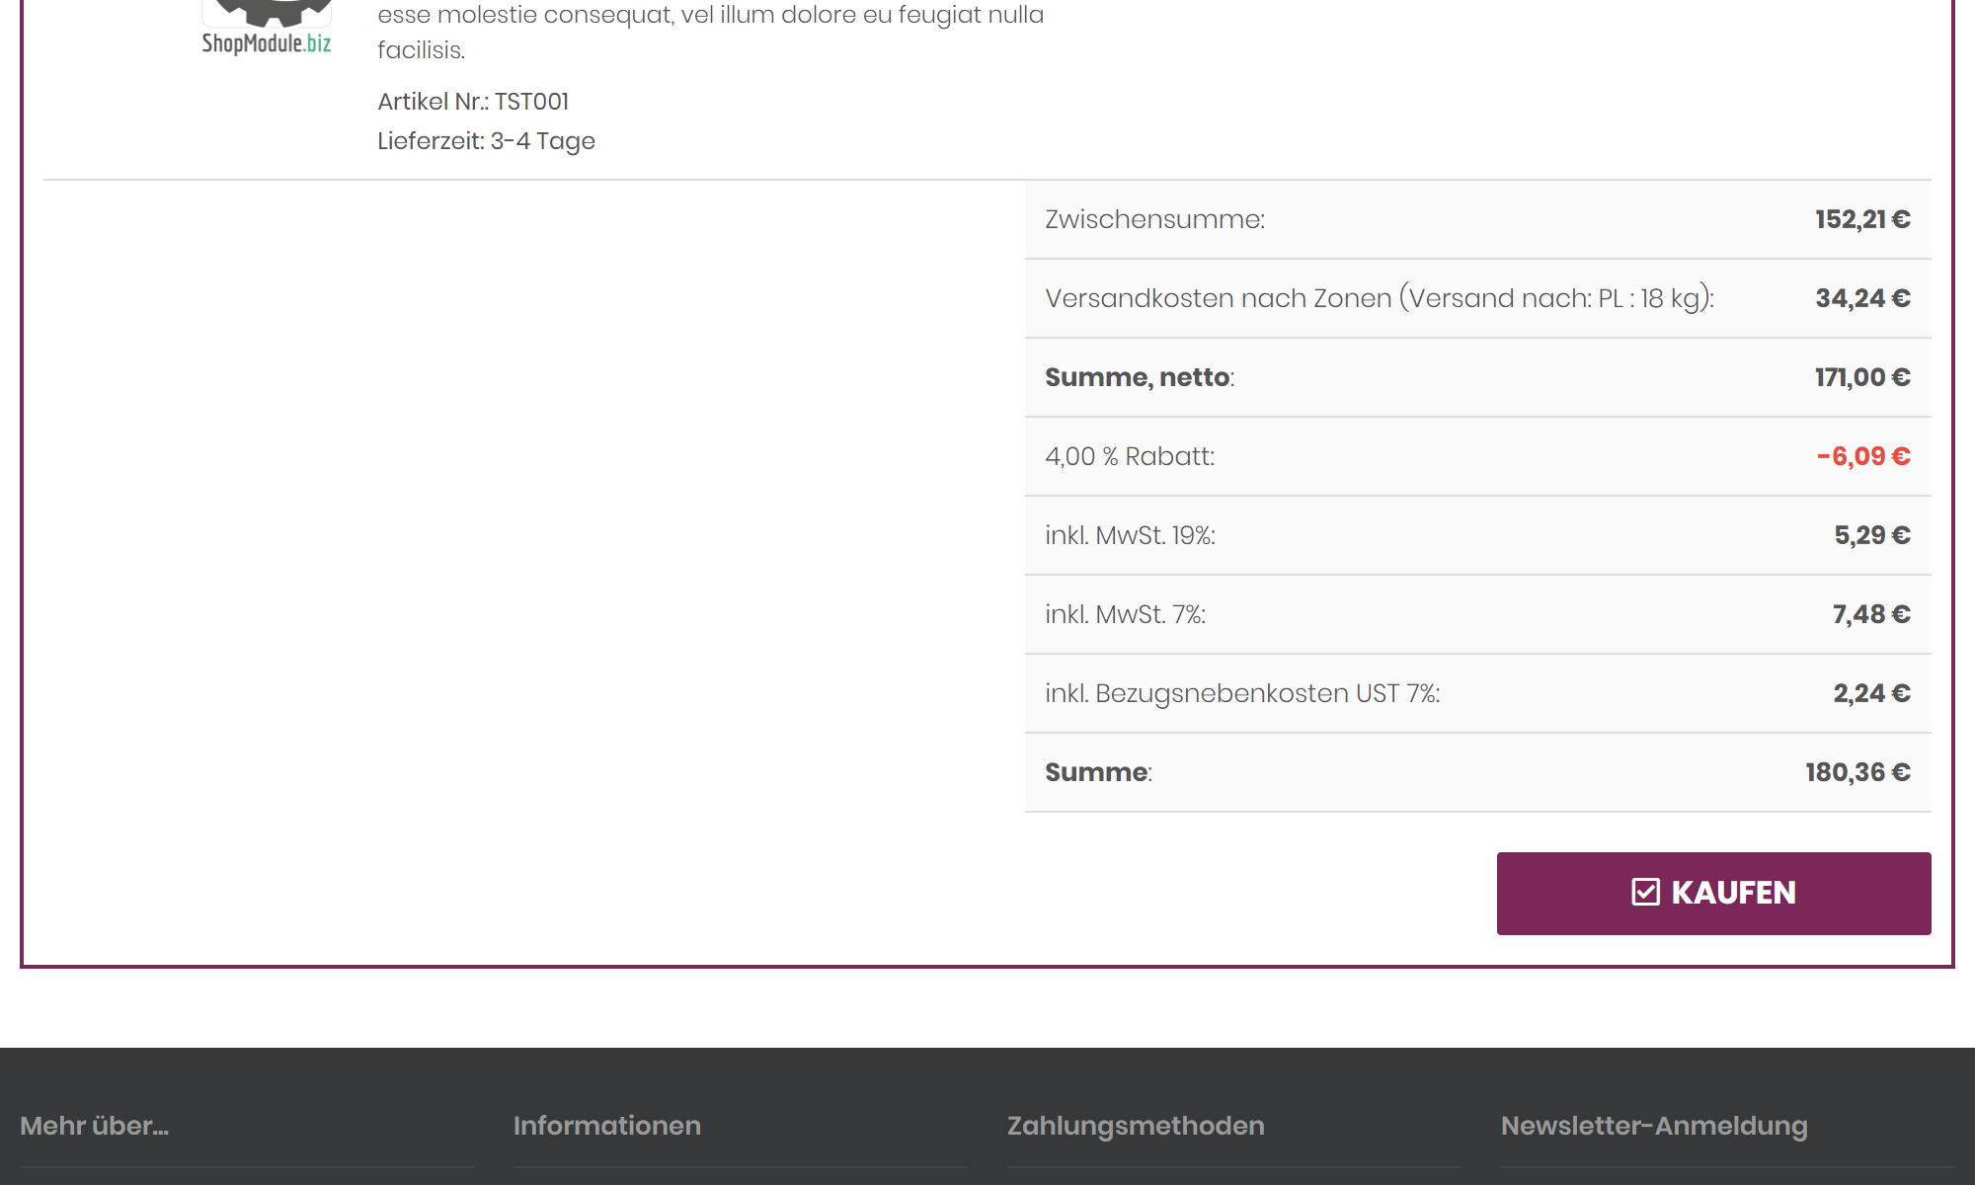
Task: Click the Zwischensumme label
Action: 1154,219
